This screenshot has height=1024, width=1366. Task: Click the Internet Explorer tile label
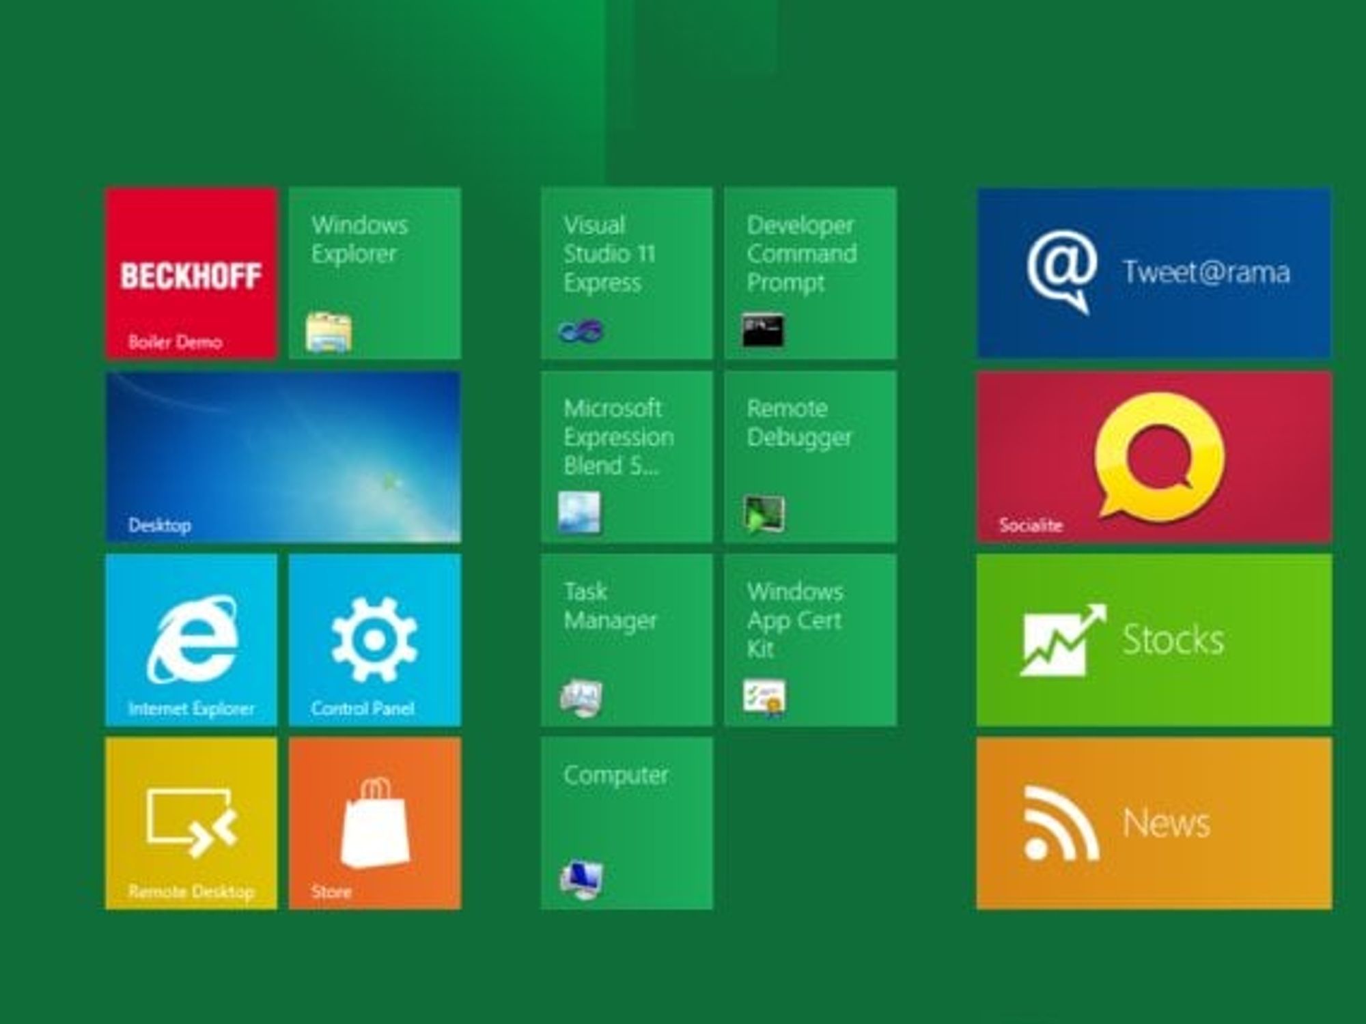(x=191, y=709)
